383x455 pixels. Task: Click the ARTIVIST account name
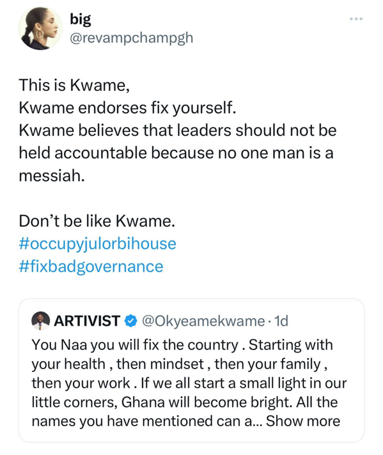point(87,320)
